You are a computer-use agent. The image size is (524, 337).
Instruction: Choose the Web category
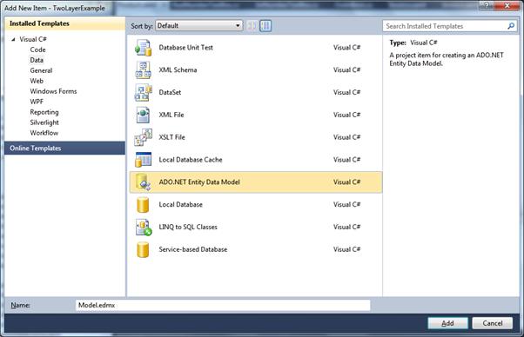37,81
